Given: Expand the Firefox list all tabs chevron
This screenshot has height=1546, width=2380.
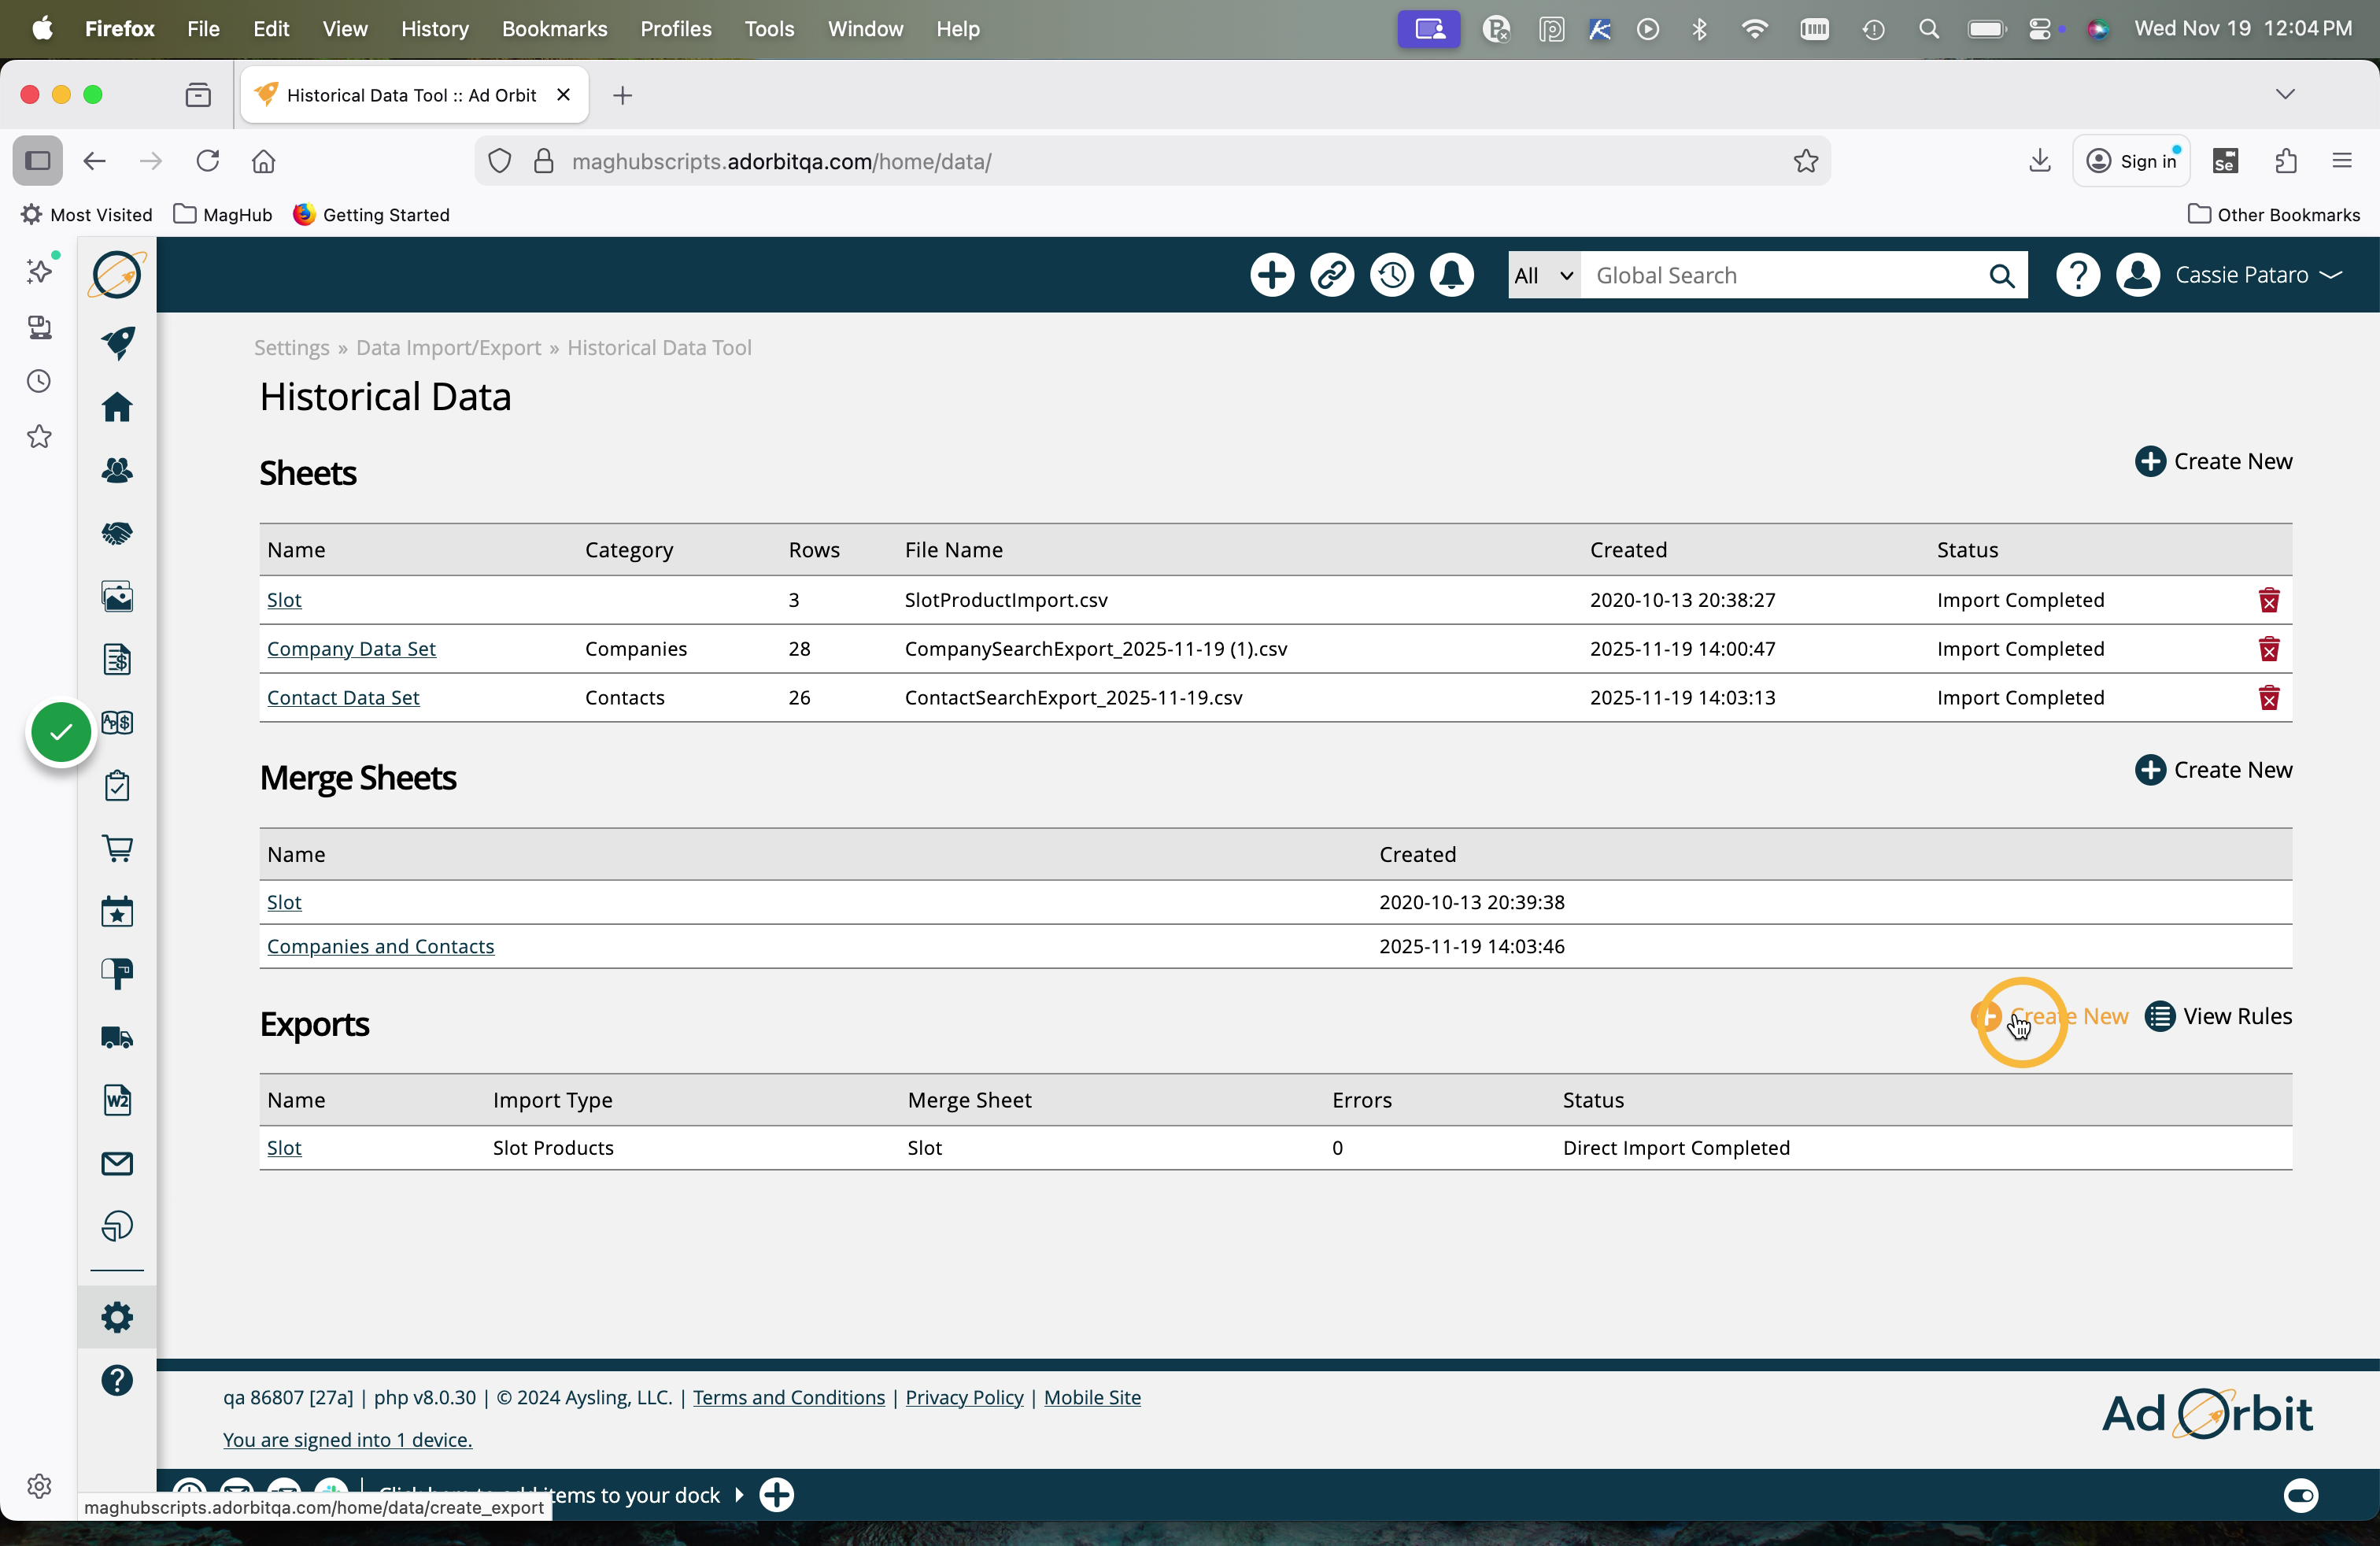Looking at the screenshot, I should (x=2284, y=94).
